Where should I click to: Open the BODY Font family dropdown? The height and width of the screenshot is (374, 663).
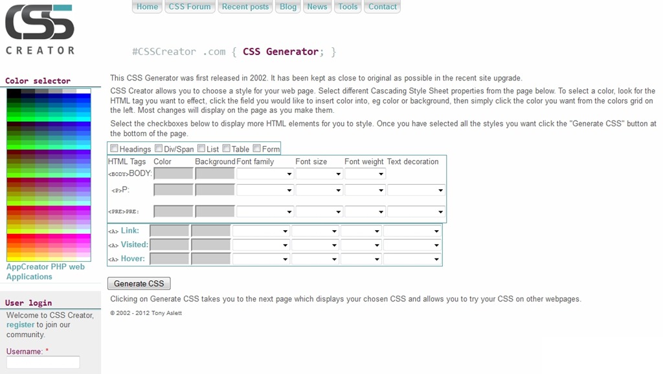click(265, 174)
